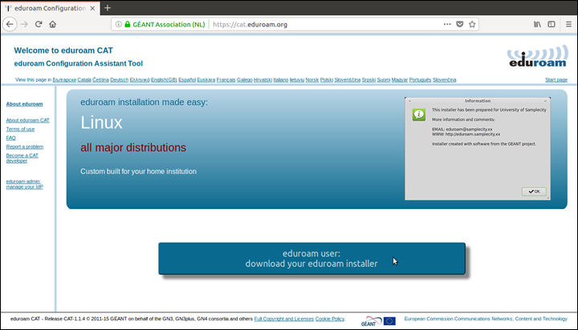Image resolution: width=578 pixels, height=330 pixels.
Task: Go back with the browser back arrow
Action: click(10, 24)
